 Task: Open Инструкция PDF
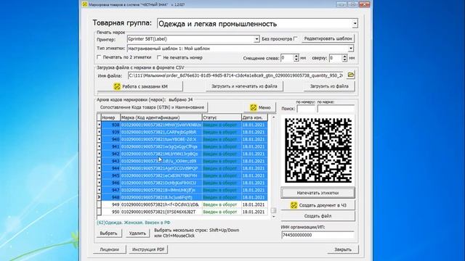tap(148, 249)
